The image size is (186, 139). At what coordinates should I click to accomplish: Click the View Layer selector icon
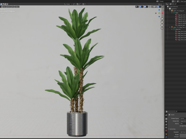coord(178,1)
